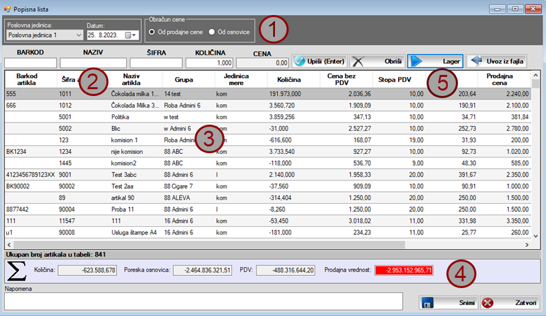
Task: Focus the BARKOD input field
Action: coord(30,63)
